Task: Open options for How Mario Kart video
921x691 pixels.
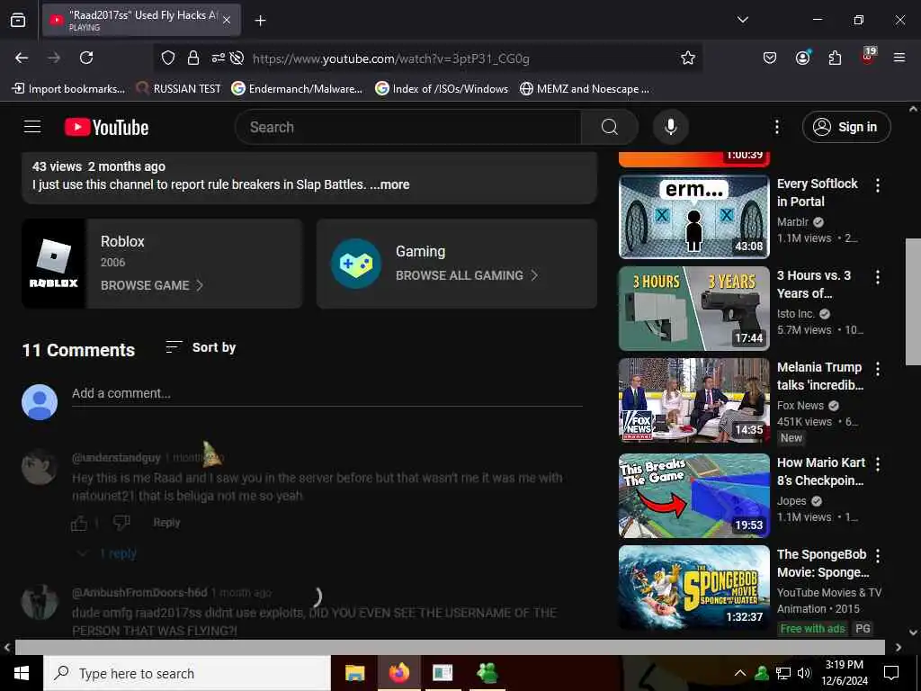Action: 878,464
